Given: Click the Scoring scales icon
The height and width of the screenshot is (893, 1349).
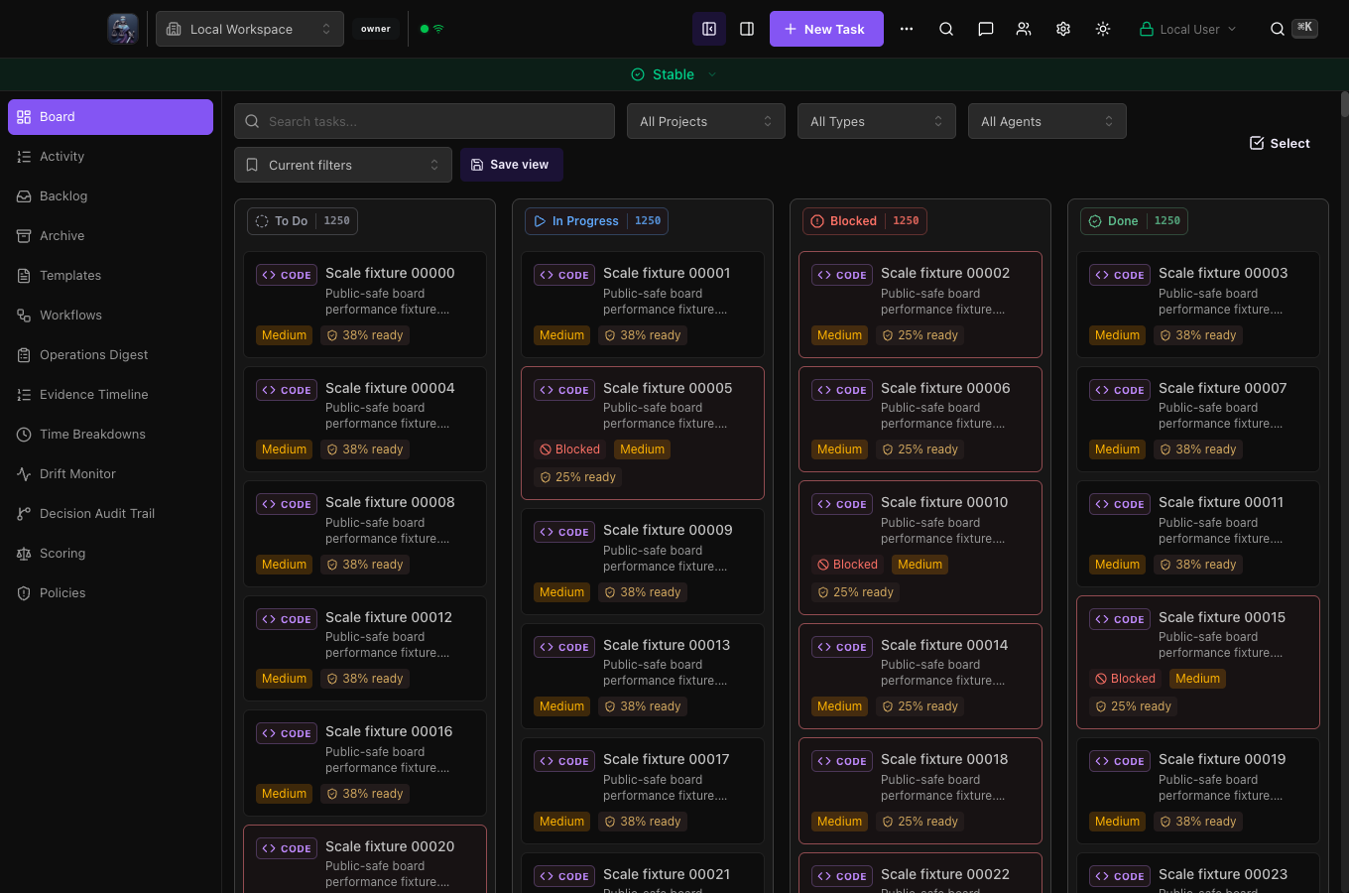Looking at the screenshot, I should click(24, 554).
